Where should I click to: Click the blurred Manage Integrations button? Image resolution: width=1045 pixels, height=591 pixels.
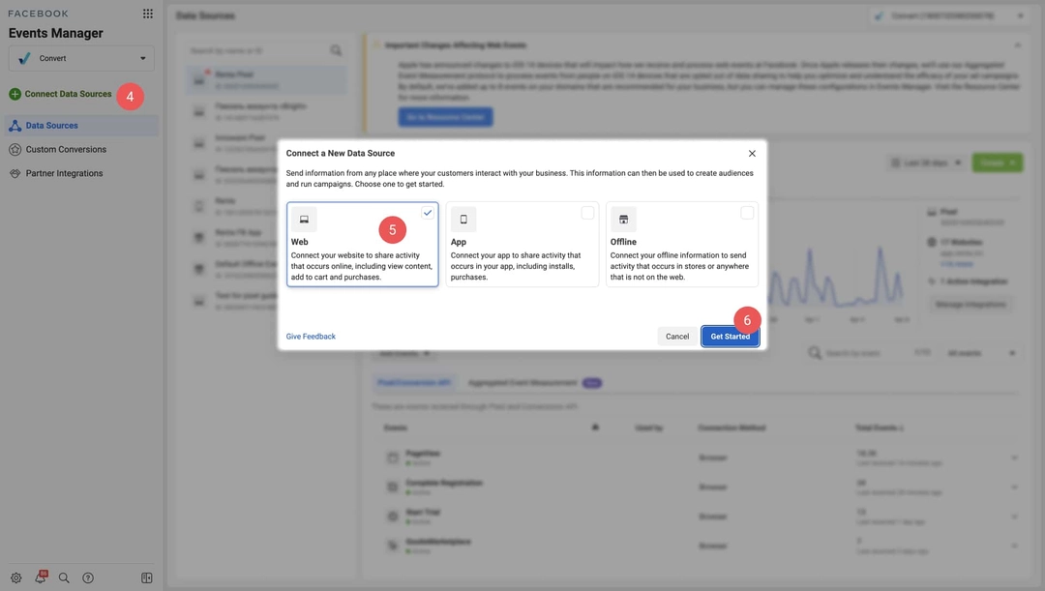[970, 305]
